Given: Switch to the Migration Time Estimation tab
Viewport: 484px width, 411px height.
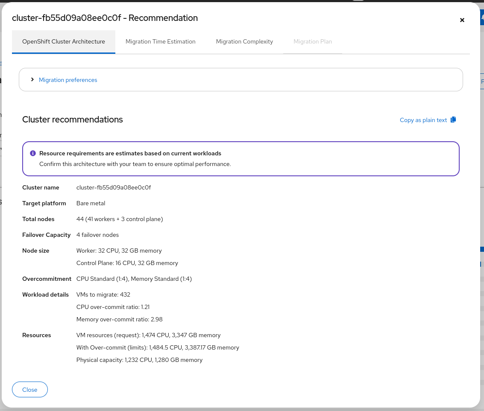Looking at the screenshot, I should coord(161,42).
